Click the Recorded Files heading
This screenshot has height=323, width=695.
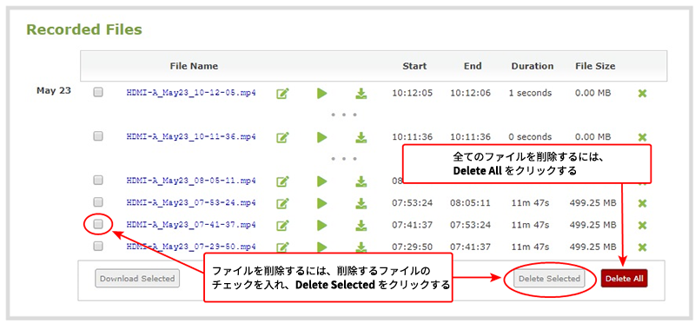point(84,30)
